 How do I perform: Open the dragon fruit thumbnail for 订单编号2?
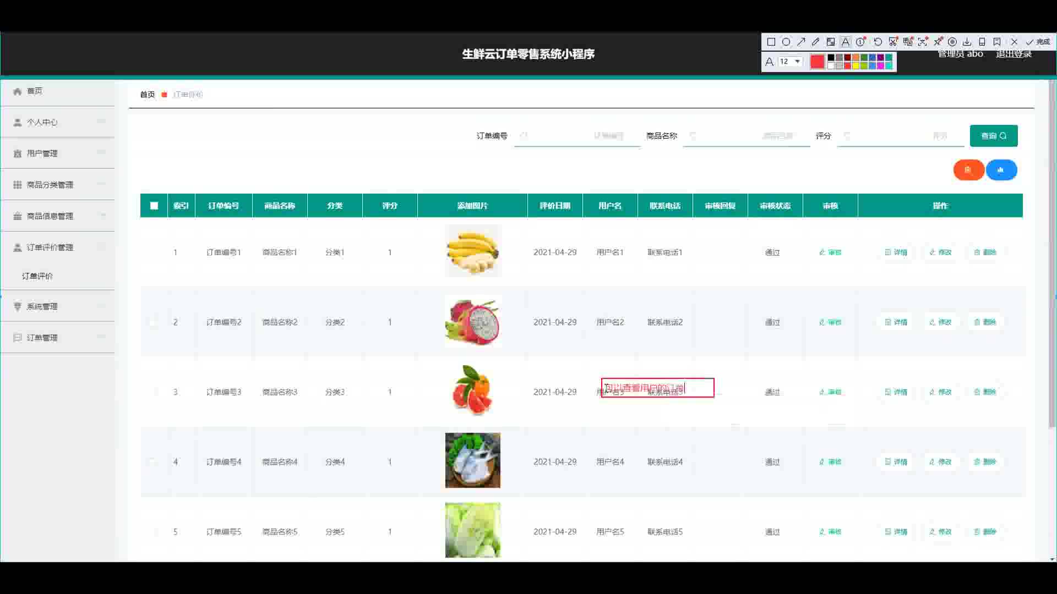pyautogui.click(x=473, y=322)
